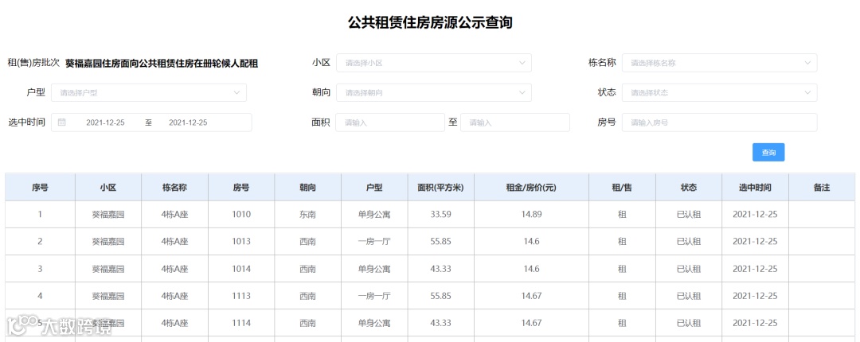Click area value 33.59
Screen dimensions: 860x342
(441, 214)
